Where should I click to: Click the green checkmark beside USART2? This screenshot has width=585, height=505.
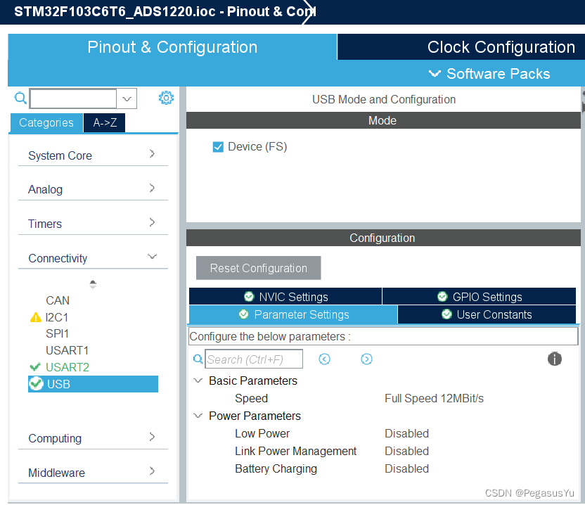pyautogui.click(x=35, y=367)
